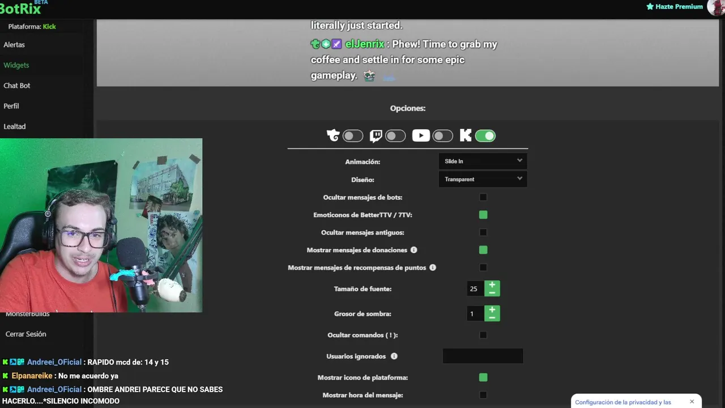Click Elpanareike username in chat overlay

pos(32,376)
